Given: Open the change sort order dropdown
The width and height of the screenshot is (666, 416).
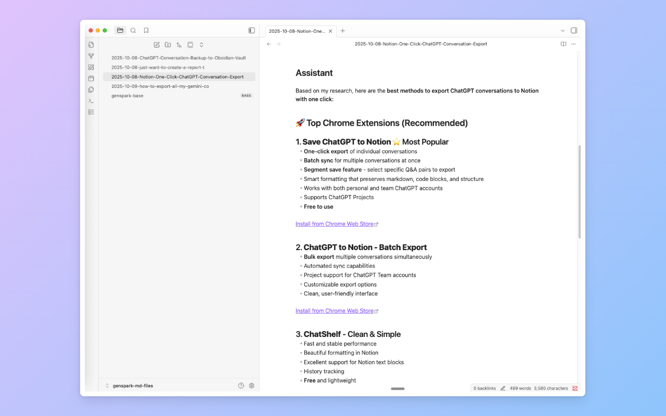Looking at the screenshot, I should pos(179,45).
